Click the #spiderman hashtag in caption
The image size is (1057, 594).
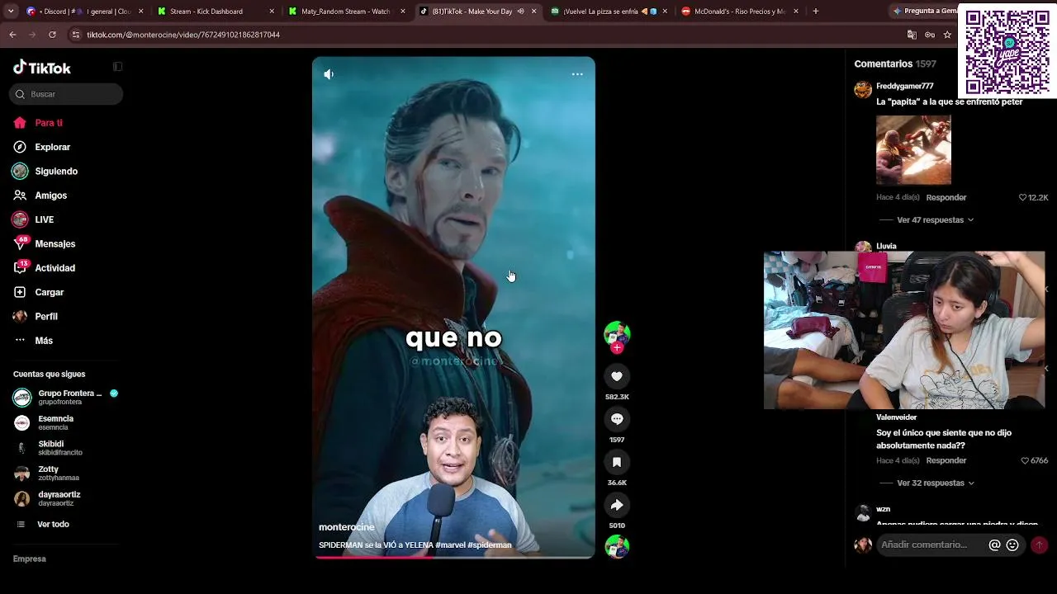pos(490,545)
